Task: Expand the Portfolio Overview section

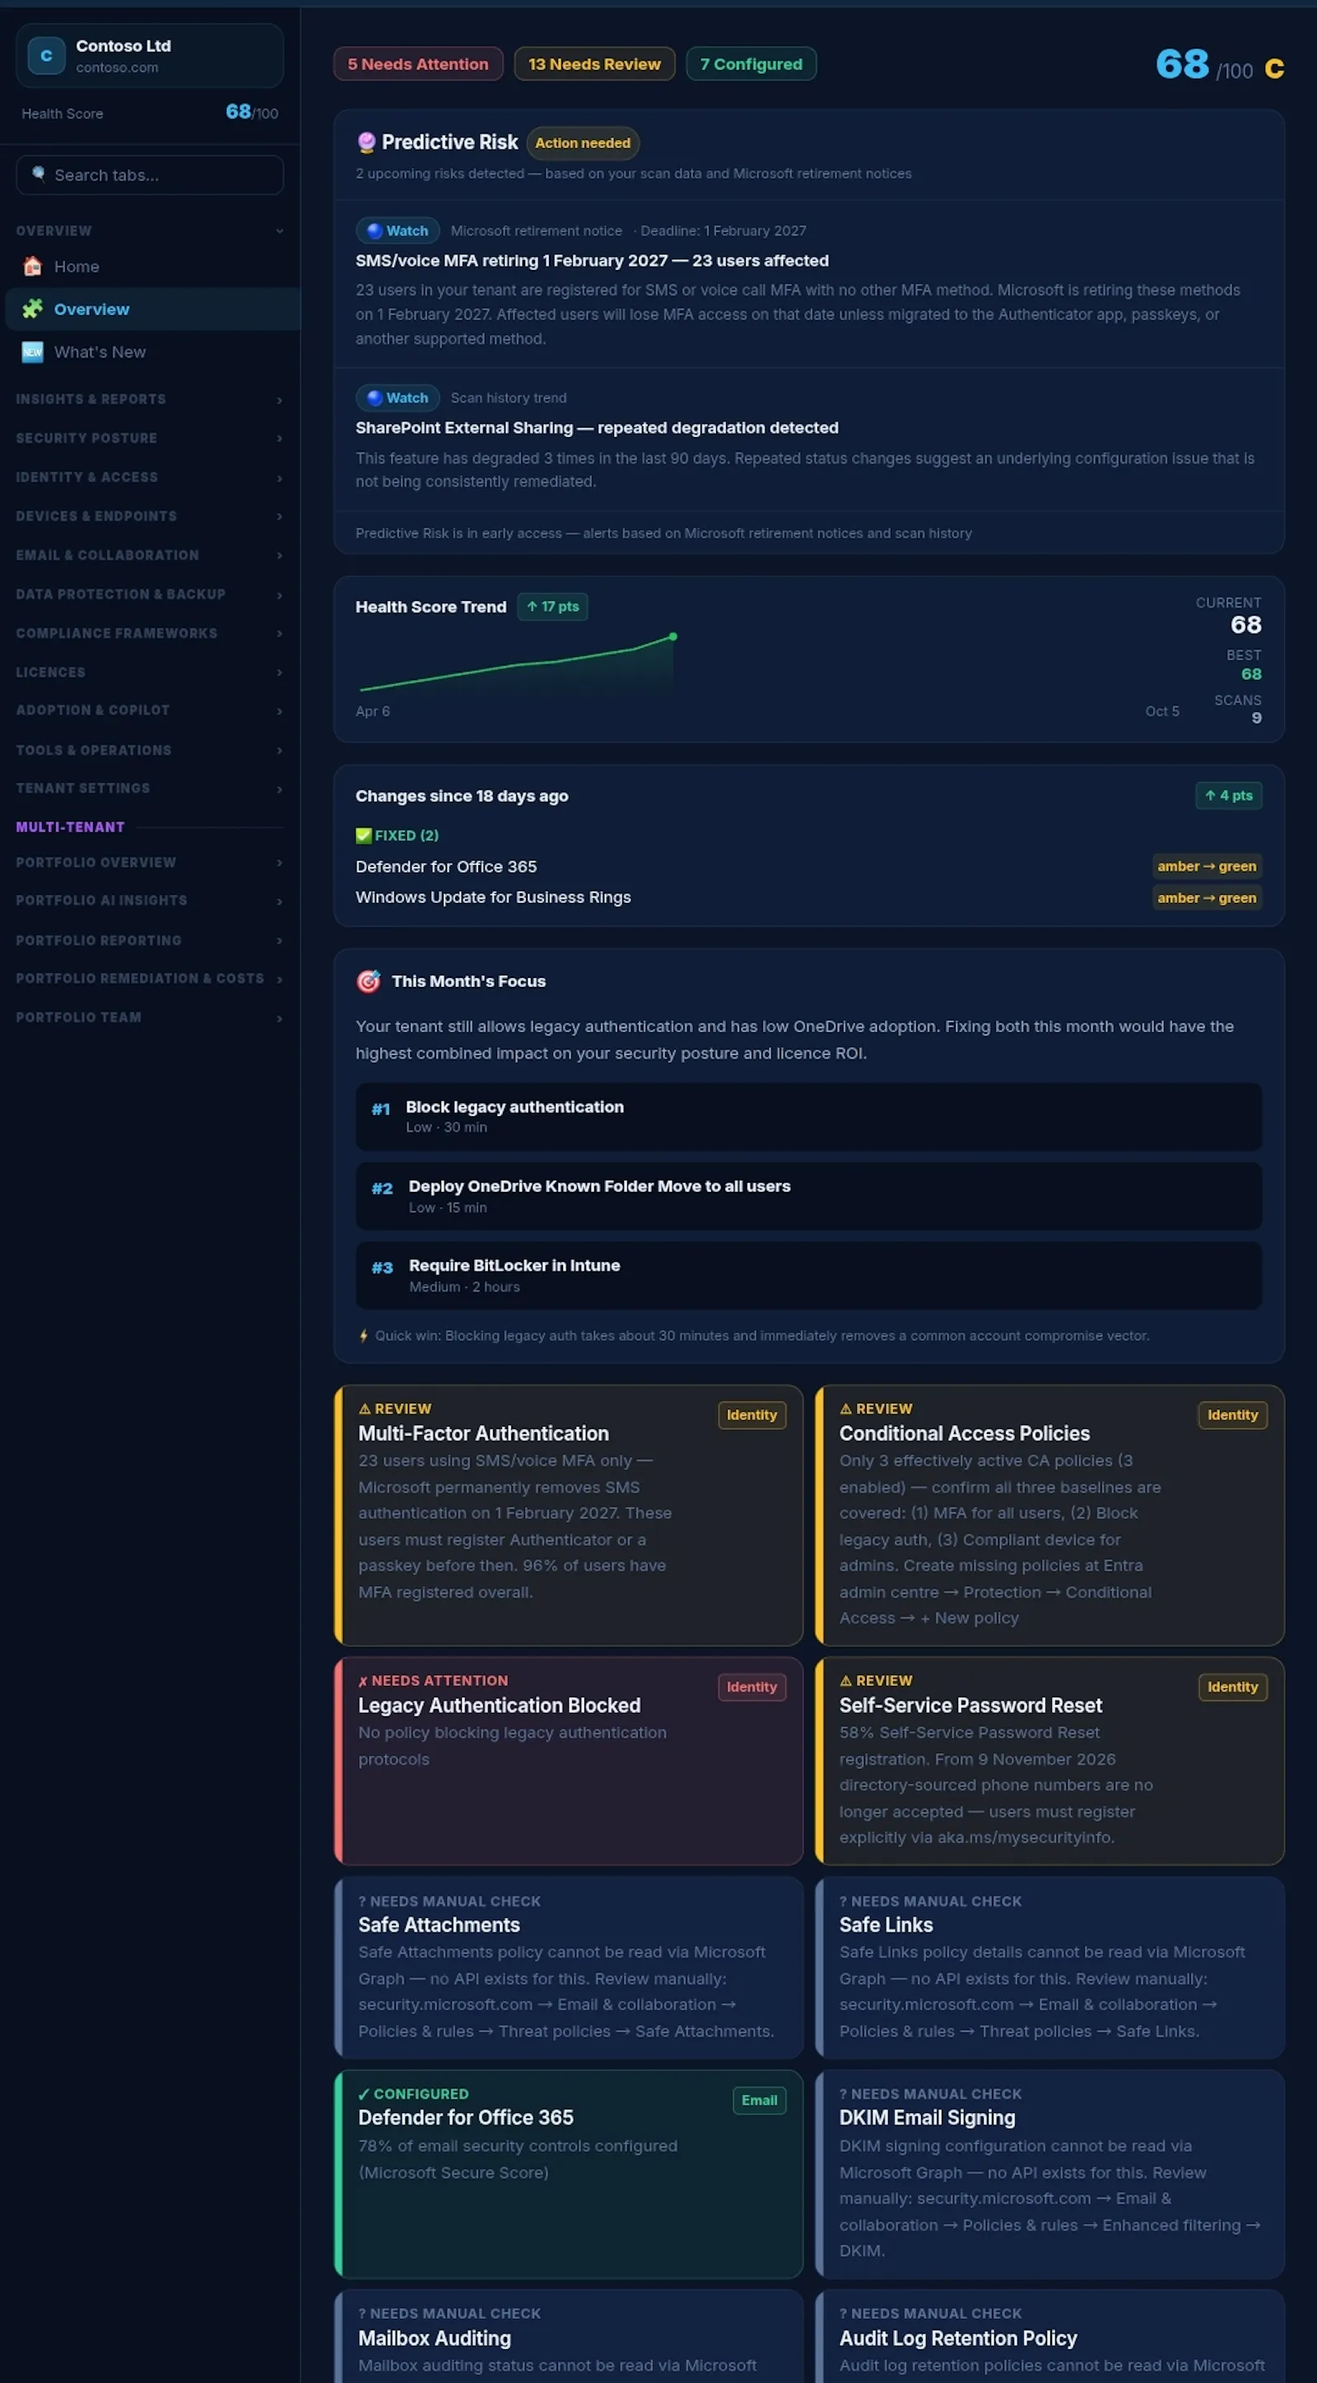Action: tap(150, 862)
